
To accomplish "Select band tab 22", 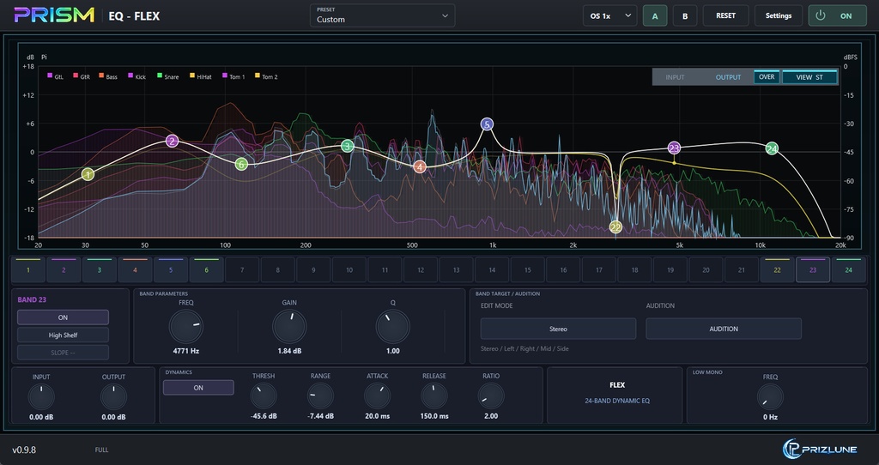I will [777, 270].
